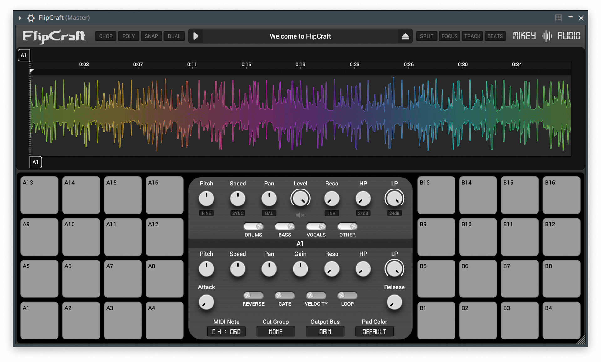601x362 pixels.
Task: Open the Pad Color dropdown showing DEFAULT
Action: (x=374, y=331)
